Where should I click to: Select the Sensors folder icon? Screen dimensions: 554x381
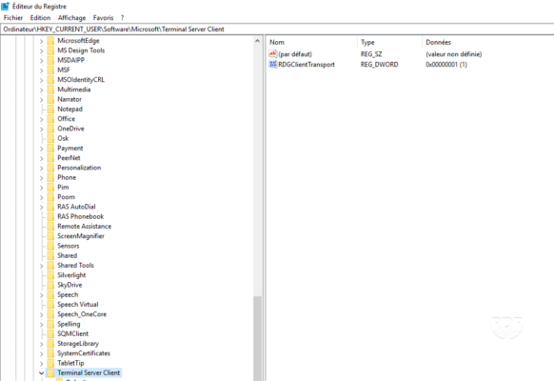click(x=50, y=246)
